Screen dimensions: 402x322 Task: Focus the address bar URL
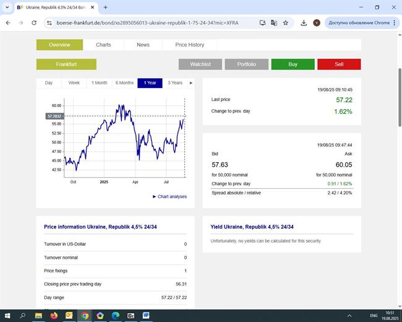(x=147, y=23)
